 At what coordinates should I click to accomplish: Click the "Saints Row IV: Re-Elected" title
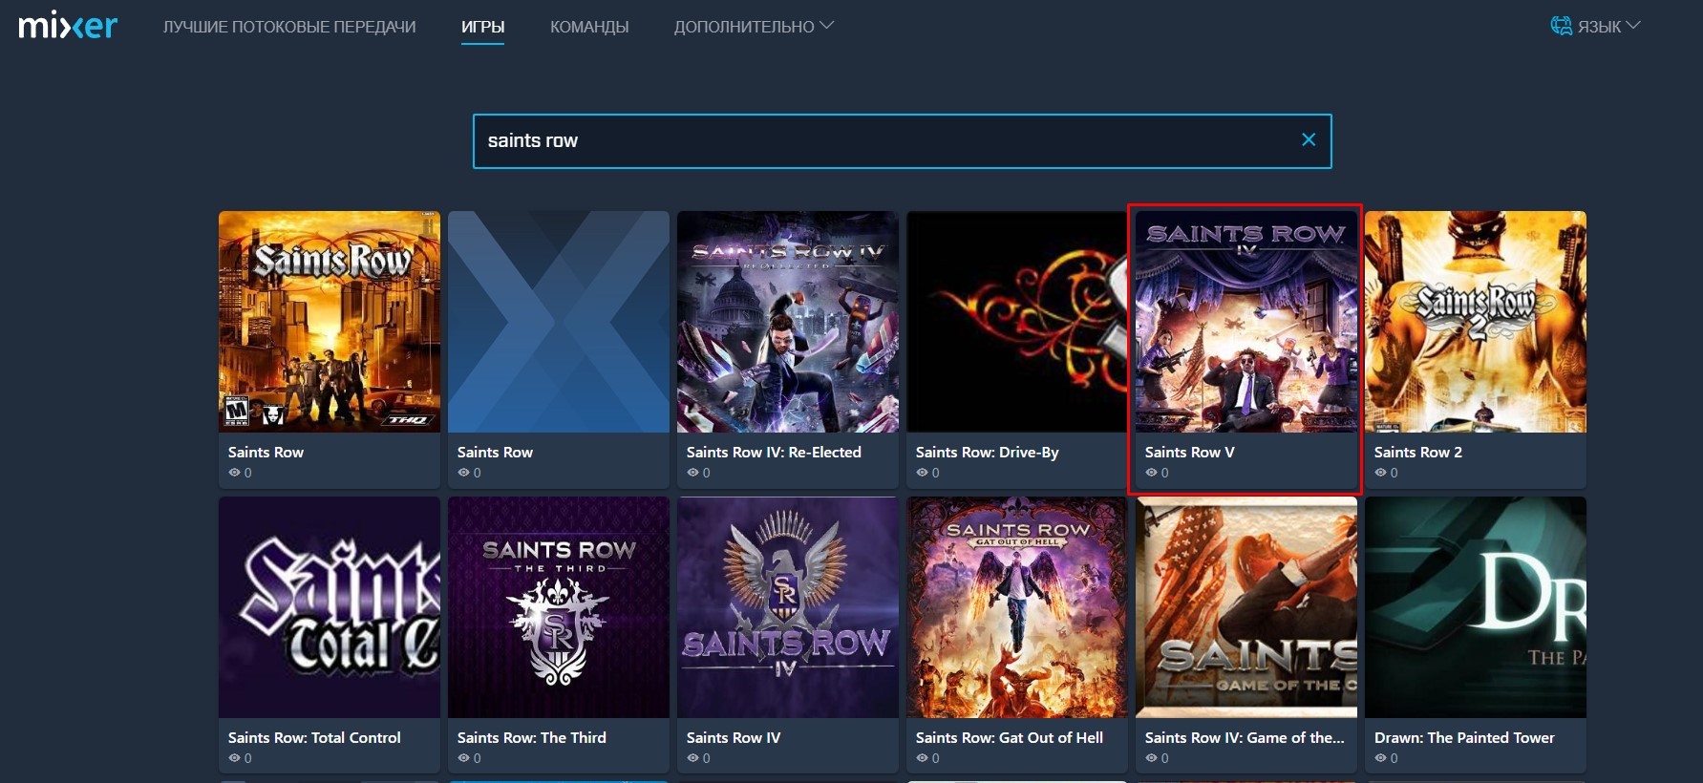point(774,453)
